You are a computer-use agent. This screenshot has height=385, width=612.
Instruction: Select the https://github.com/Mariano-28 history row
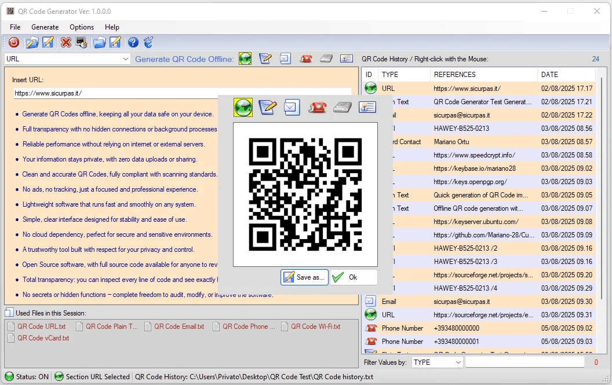click(x=494, y=235)
